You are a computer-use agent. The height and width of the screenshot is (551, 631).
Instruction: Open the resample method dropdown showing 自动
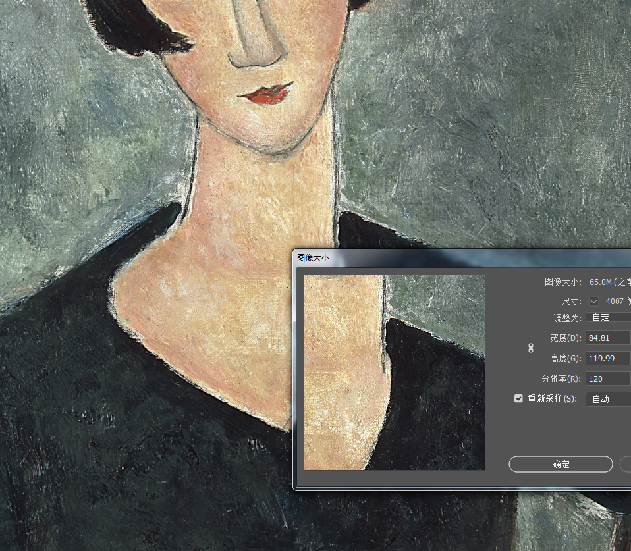coord(608,399)
